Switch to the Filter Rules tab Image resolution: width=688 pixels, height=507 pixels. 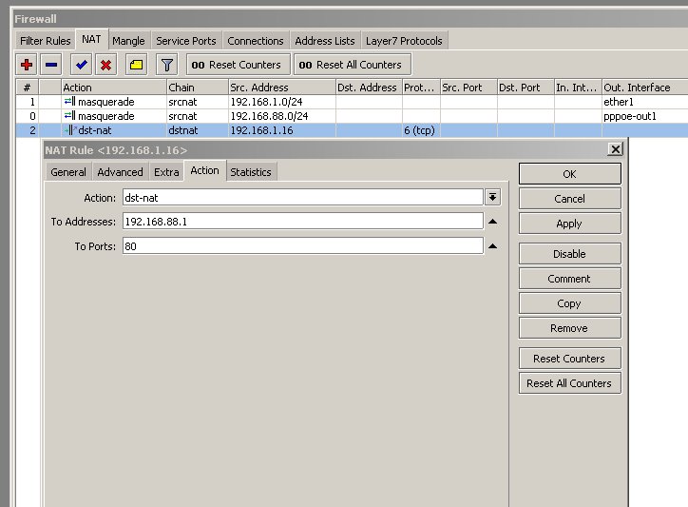(x=45, y=41)
